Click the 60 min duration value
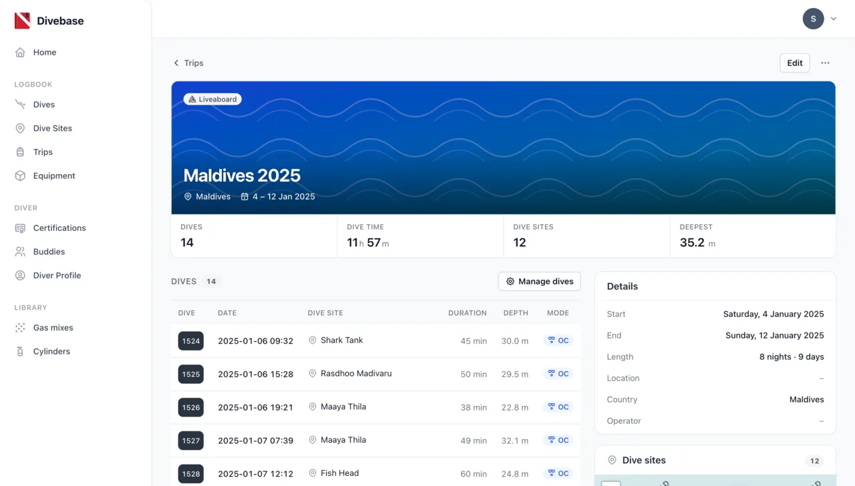Screen dimensions: 855x486 pos(474,474)
